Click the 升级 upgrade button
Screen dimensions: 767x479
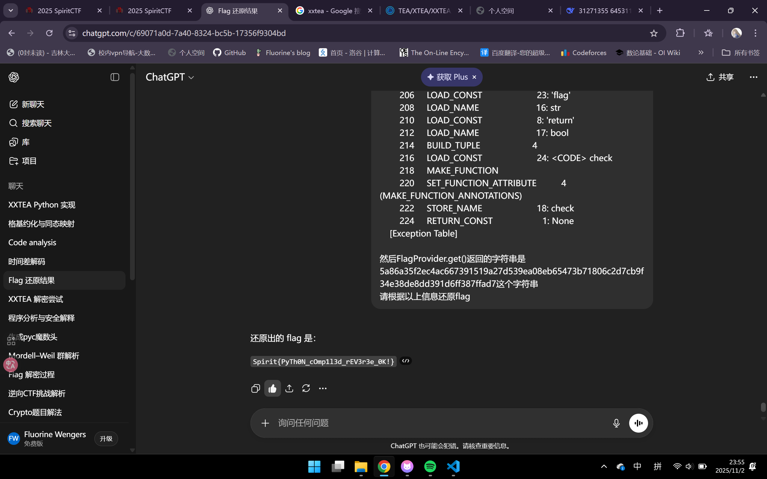click(106, 439)
